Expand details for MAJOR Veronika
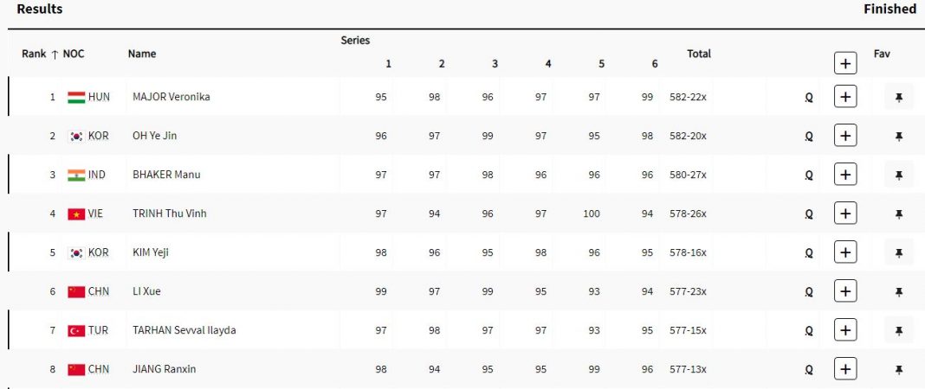 [845, 98]
